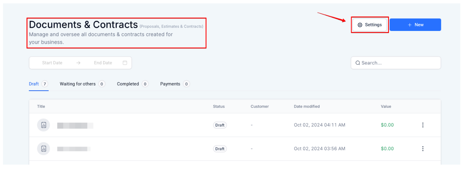Click the Settings gear icon
465x169 pixels.
[x=360, y=25]
